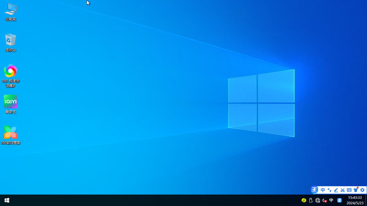Open network globe icon in system tray

tap(317, 200)
